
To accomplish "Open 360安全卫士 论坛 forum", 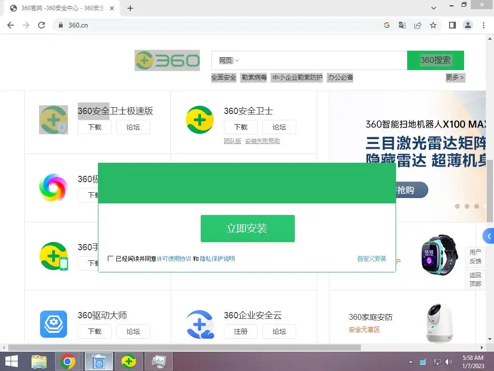I will (x=279, y=127).
